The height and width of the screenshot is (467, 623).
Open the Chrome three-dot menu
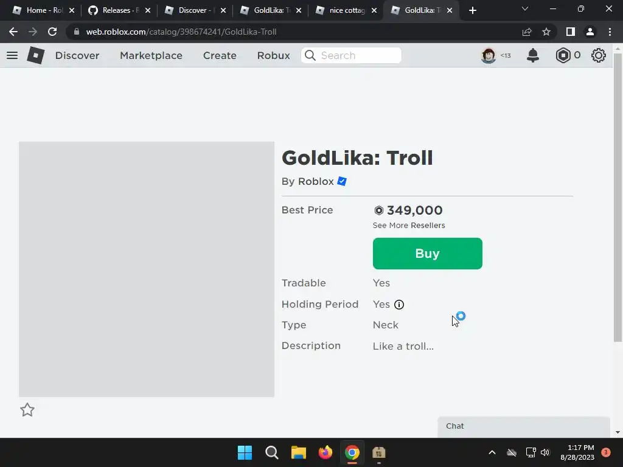(610, 32)
